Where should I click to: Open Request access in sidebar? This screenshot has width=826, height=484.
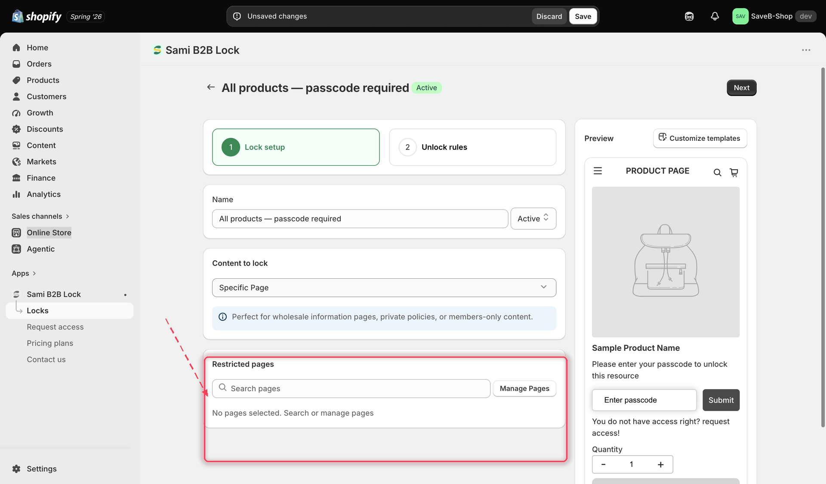click(55, 327)
